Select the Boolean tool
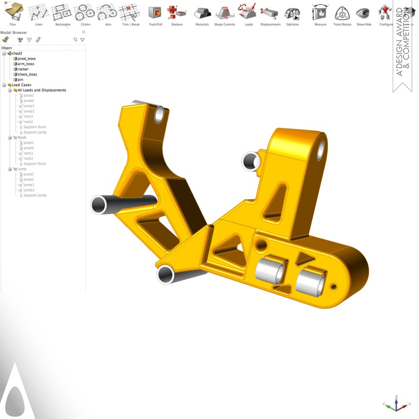419x419 pixels. [x=177, y=12]
